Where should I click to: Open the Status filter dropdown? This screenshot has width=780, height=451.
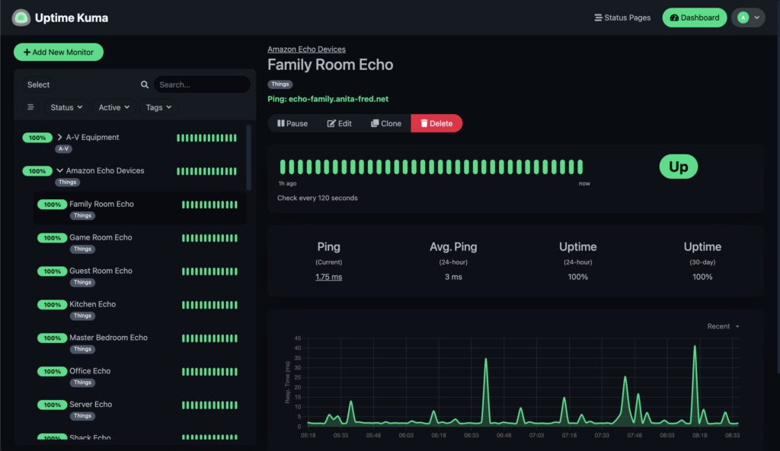(66, 107)
